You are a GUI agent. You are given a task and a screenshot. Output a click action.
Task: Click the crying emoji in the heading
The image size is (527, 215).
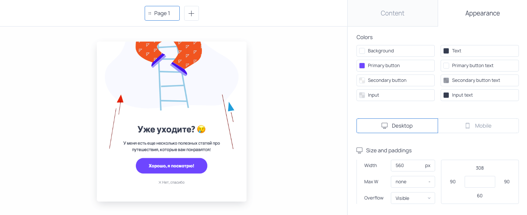pos(201,129)
